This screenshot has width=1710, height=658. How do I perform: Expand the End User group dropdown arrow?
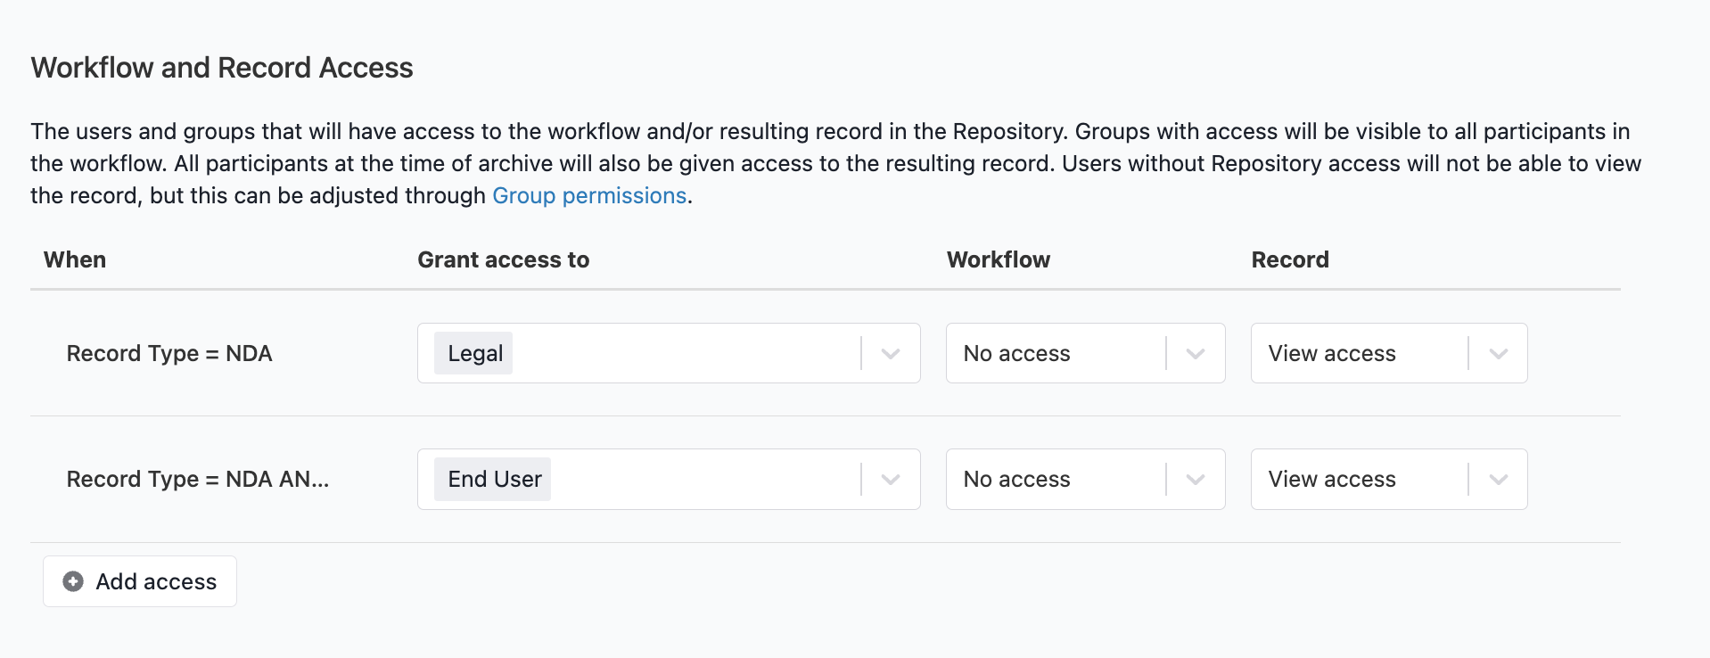(x=890, y=479)
